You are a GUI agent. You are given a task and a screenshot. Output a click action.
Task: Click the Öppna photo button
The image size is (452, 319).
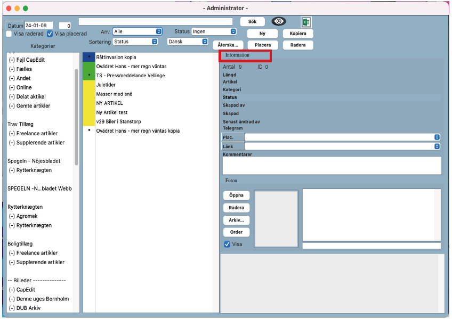[x=236, y=195]
